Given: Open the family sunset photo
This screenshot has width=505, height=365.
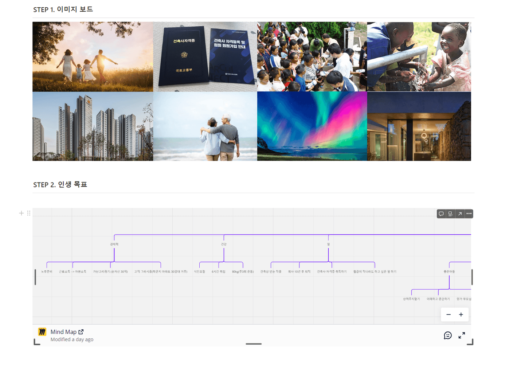Looking at the screenshot, I should (93, 57).
